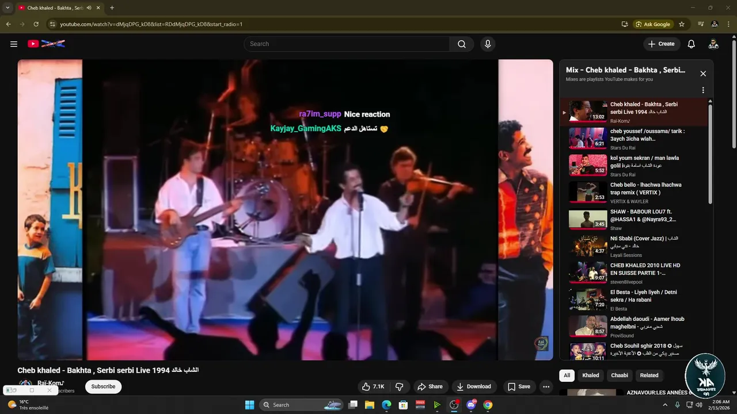Screen dimensions: 737x414
Task: Select the Related filter chip
Action: pyautogui.click(x=649, y=375)
